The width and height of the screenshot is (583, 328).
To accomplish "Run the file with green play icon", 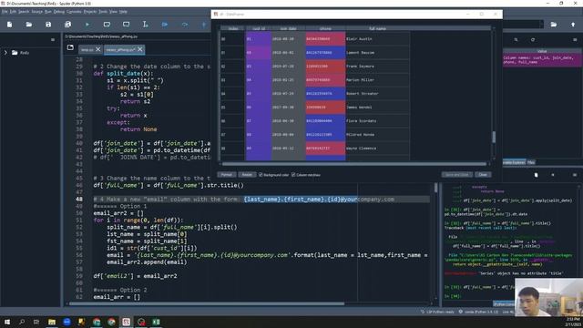I will 87,25.
